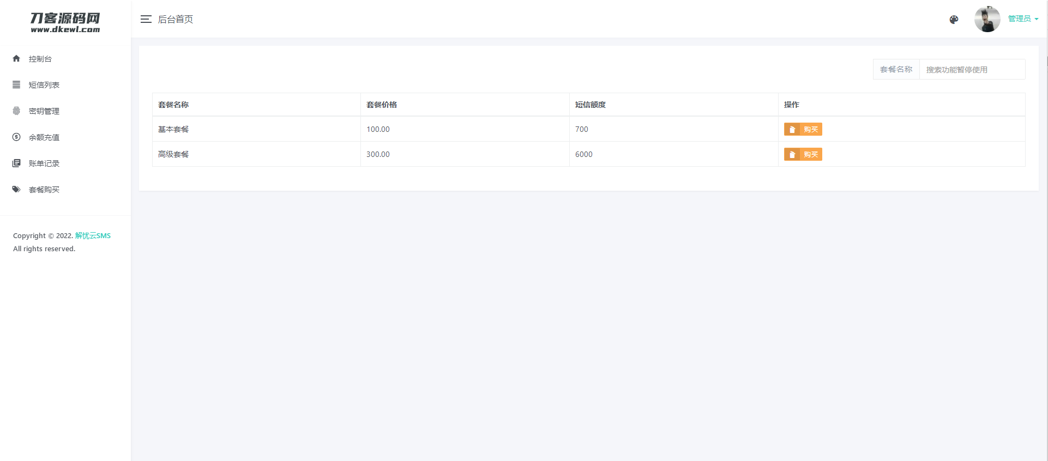This screenshot has height=461, width=1048.
Task: Click the bill icon beside 账单记录
Action: 16,163
